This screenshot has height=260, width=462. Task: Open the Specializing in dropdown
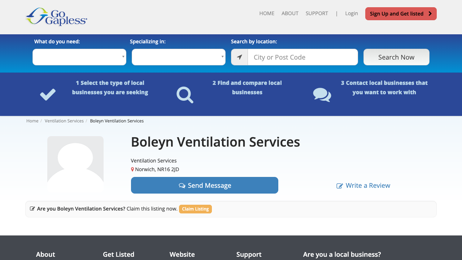coord(178,57)
